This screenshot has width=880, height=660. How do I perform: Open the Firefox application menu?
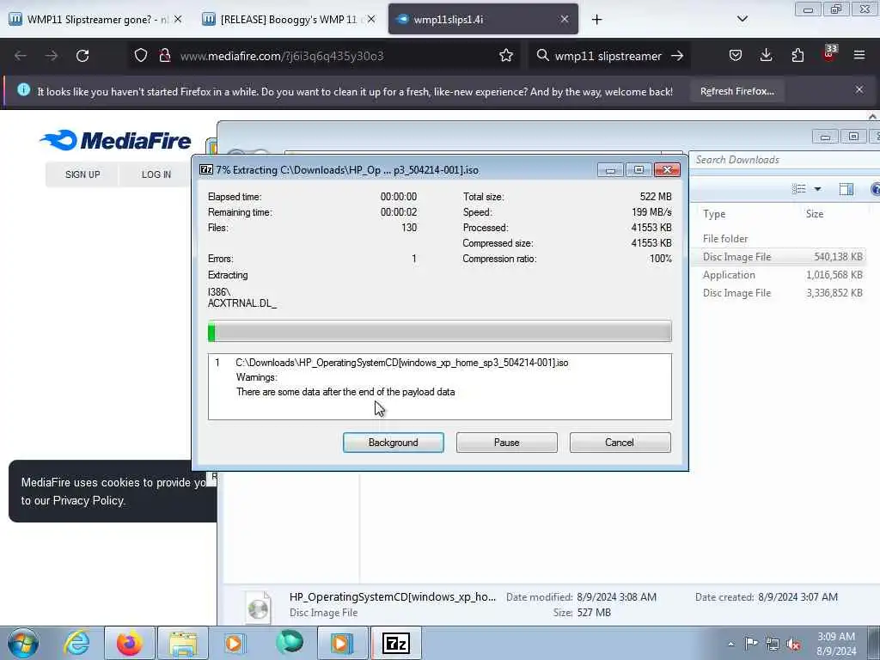[x=859, y=55]
